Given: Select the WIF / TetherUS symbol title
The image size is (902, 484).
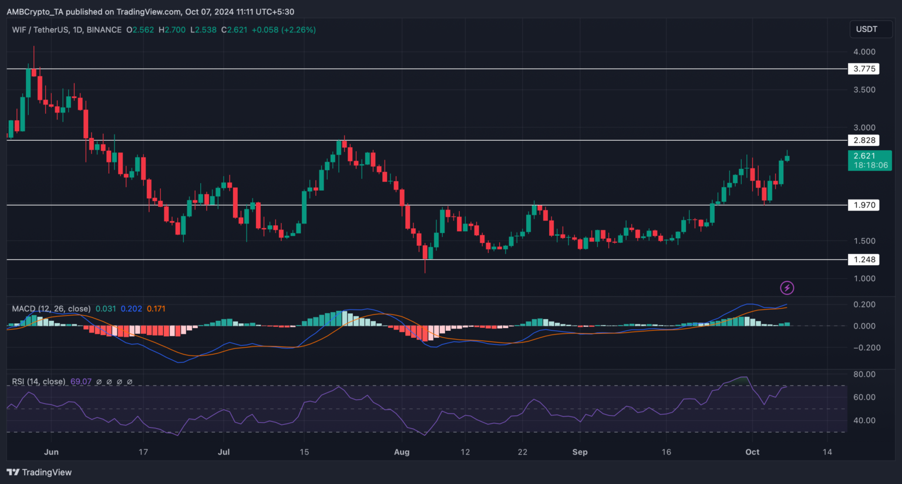Looking at the screenshot, I should click(66, 30).
